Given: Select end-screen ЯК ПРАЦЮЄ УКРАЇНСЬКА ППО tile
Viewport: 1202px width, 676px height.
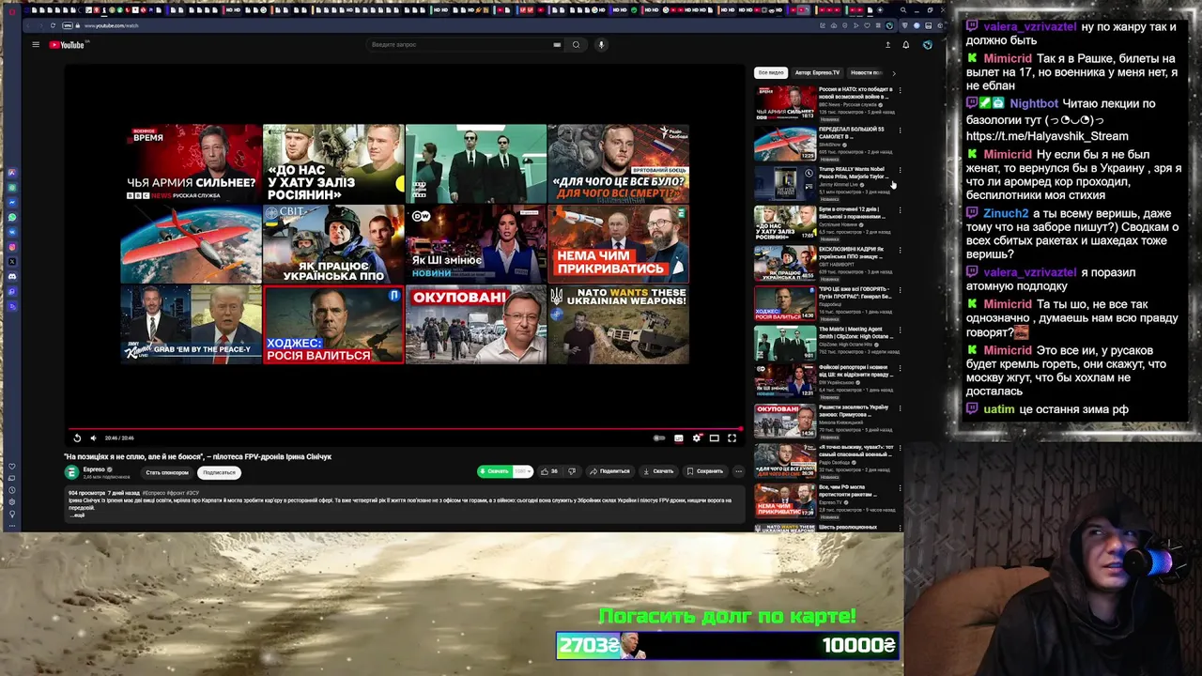Looking at the screenshot, I should (333, 244).
